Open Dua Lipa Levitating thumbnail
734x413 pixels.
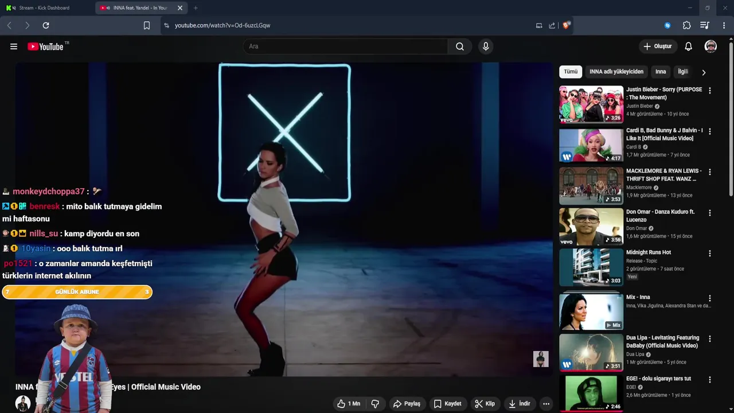tap(591, 353)
